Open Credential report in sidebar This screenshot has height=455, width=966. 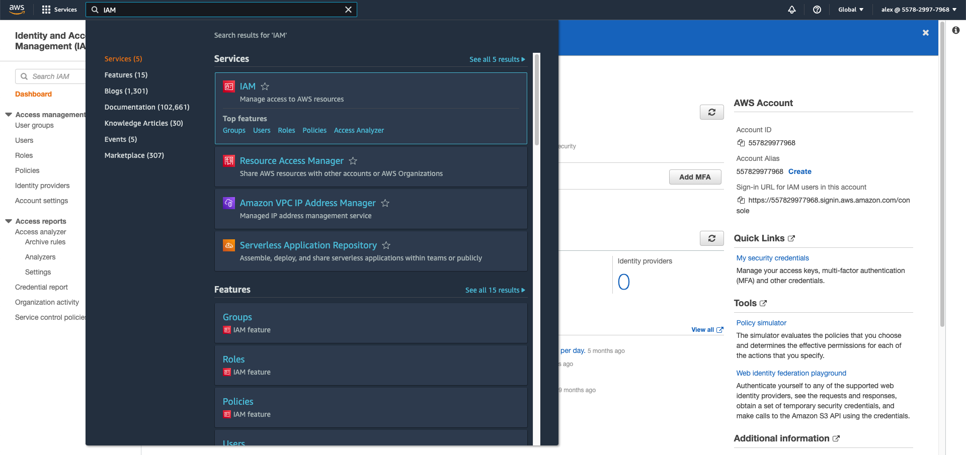(41, 287)
